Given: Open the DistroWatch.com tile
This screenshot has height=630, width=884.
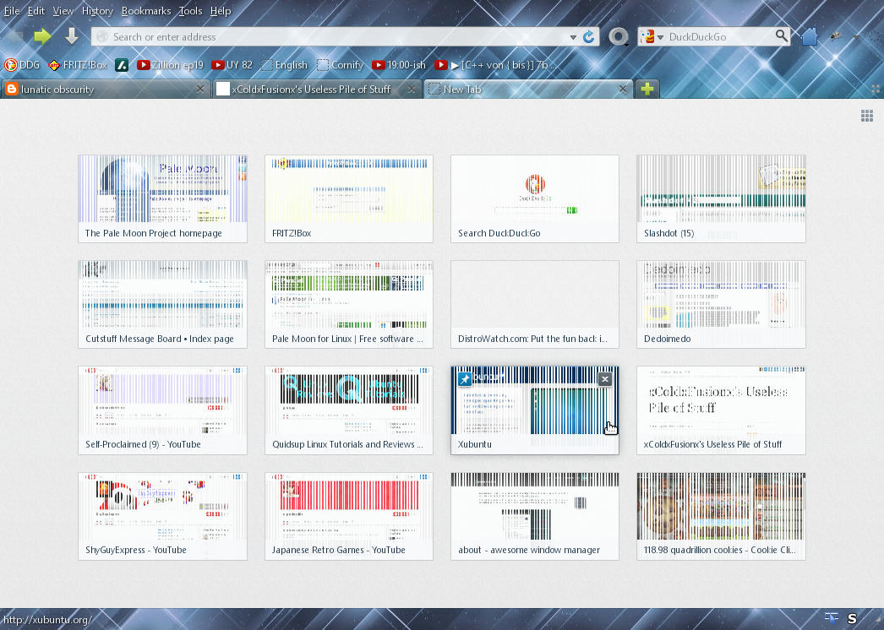Looking at the screenshot, I should coord(535,304).
